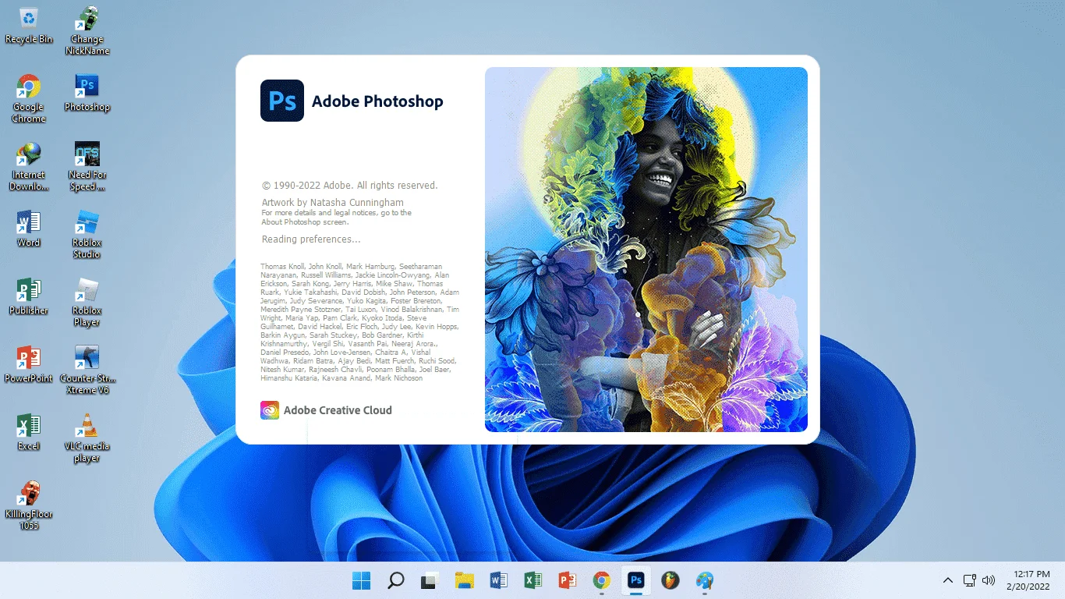1065x599 pixels.
Task: Select the Roblox Studio desktop shortcut
Action: [x=87, y=235]
